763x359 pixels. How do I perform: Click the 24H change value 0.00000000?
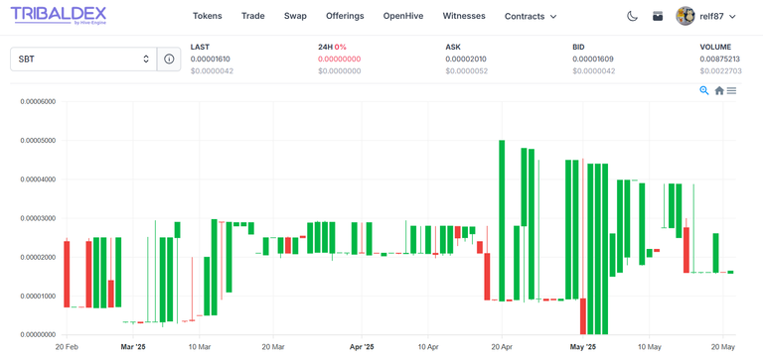coord(339,60)
